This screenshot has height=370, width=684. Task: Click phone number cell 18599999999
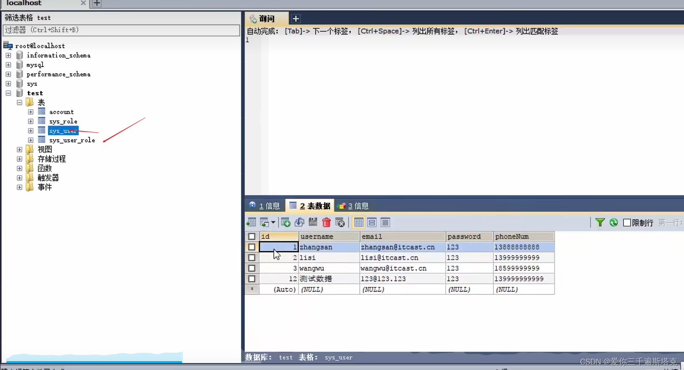[x=524, y=268]
